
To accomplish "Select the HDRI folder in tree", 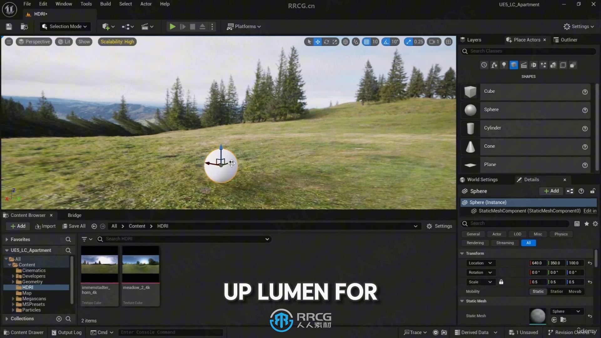I will (x=28, y=287).
